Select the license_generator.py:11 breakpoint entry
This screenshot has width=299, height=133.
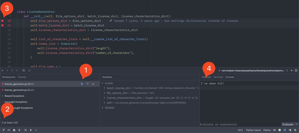coord(50,90)
